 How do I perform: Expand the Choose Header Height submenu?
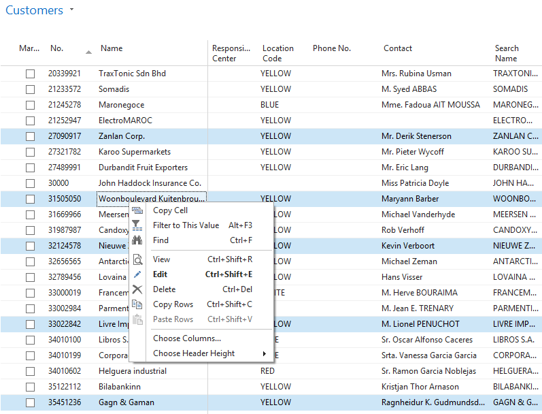(x=264, y=353)
